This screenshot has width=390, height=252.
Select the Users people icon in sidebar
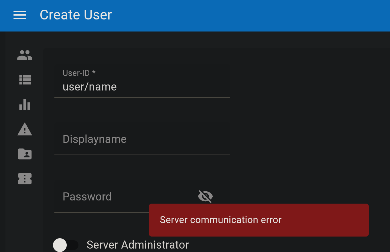[25, 55]
